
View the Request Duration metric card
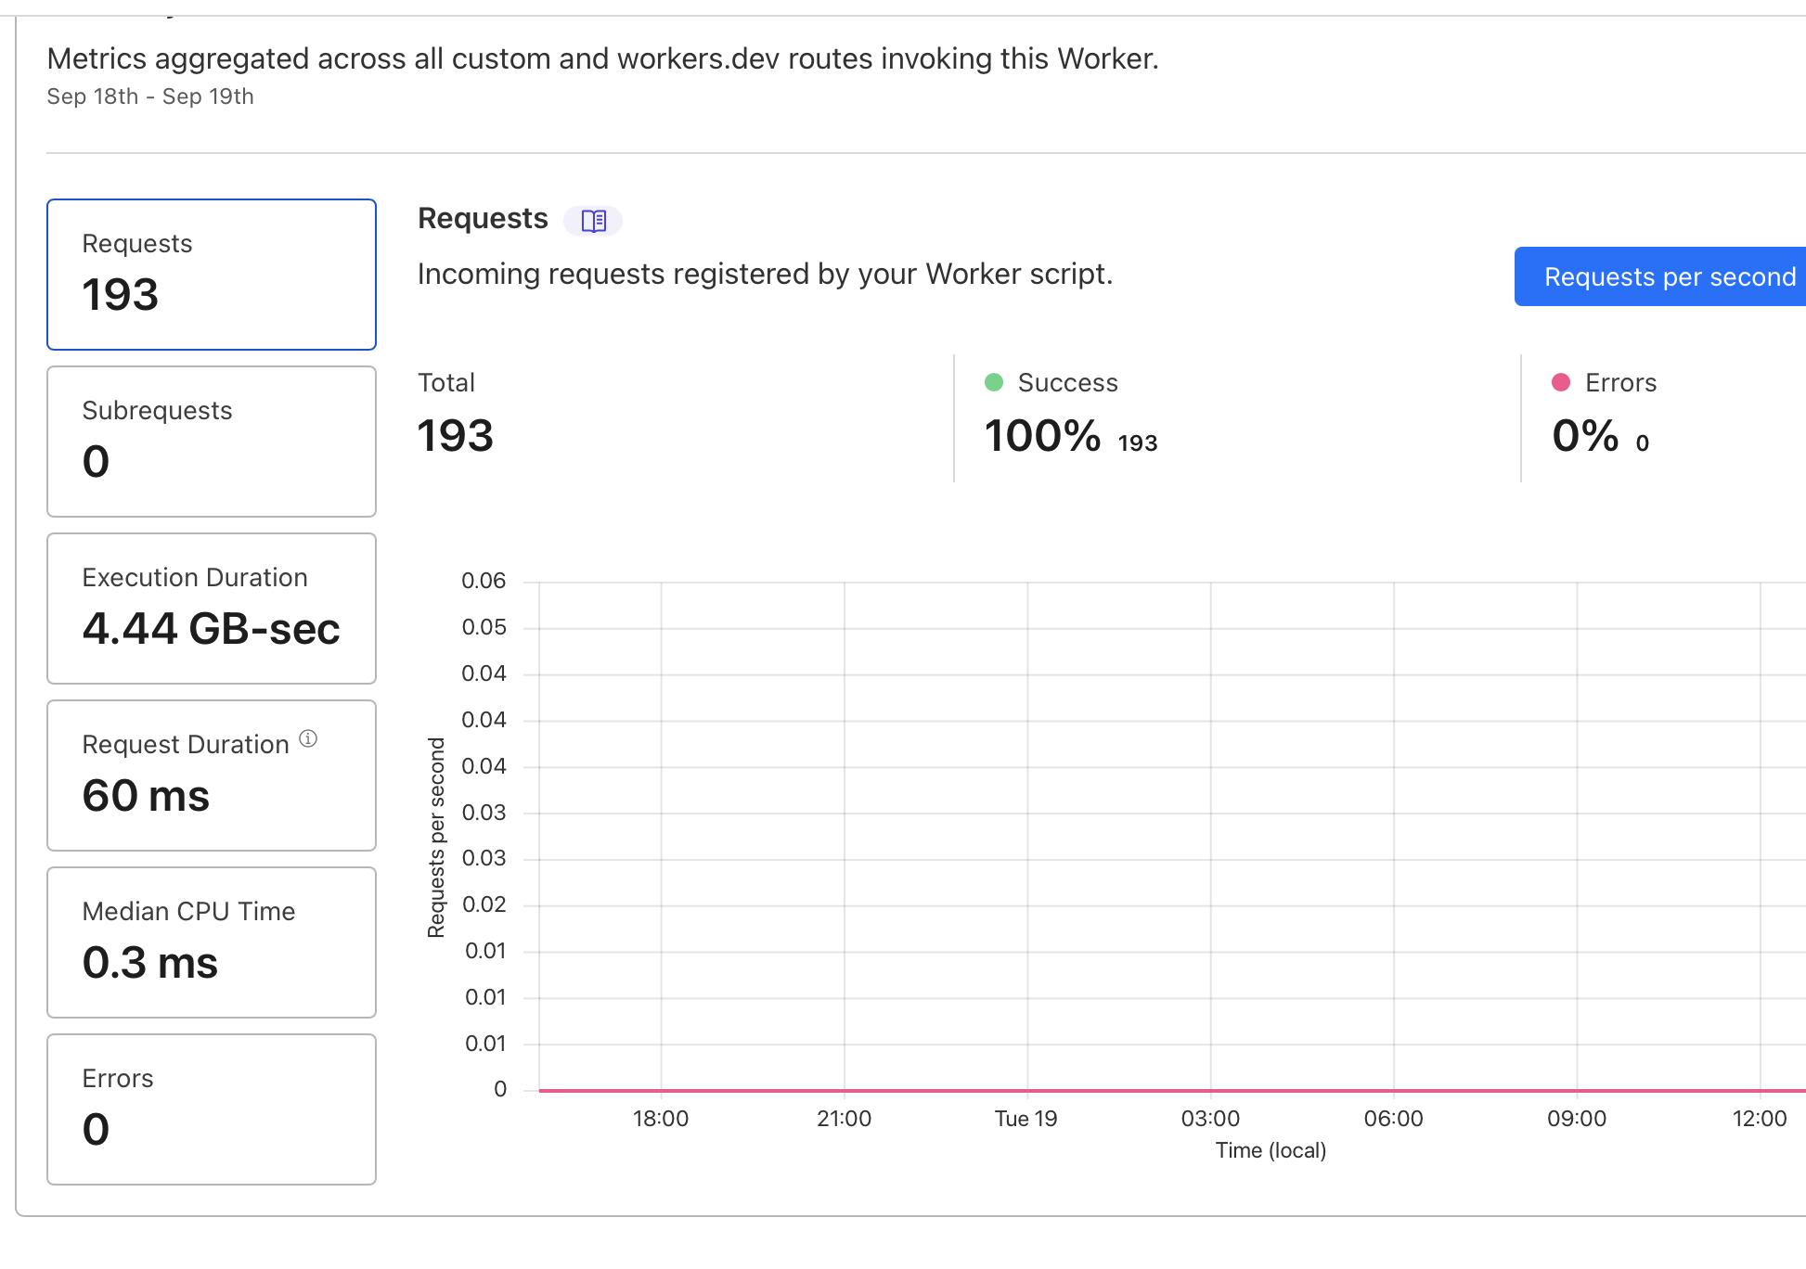click(x=211, y=775)
